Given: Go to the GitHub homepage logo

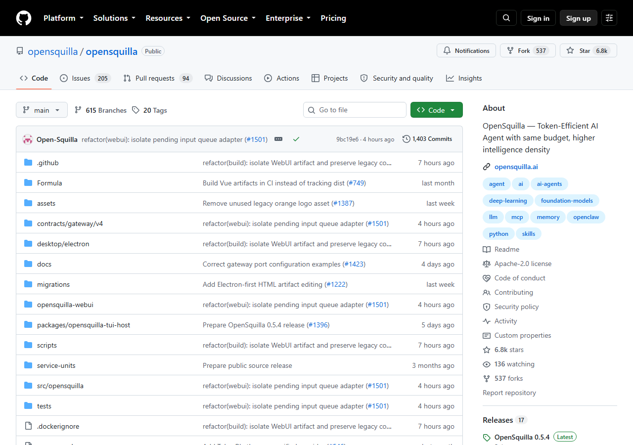Looking at the screenshot, I should pos(24,18).
